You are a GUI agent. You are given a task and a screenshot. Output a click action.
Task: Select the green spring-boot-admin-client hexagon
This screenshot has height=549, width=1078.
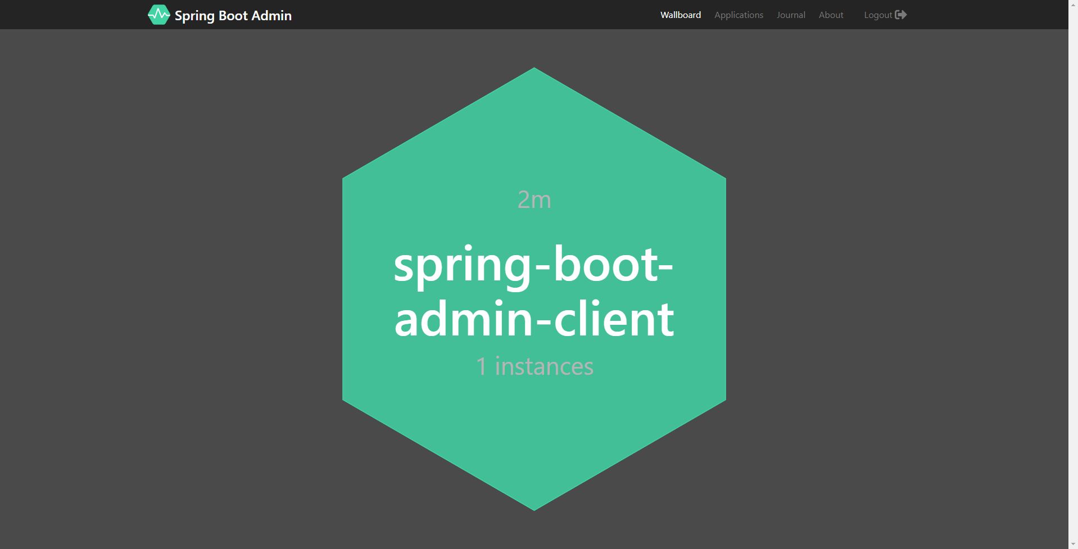[534, 289]
